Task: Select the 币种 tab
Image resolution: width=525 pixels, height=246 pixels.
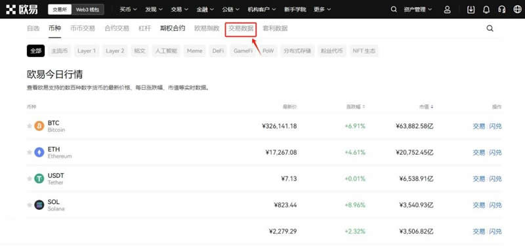Action: pos(54,28)
